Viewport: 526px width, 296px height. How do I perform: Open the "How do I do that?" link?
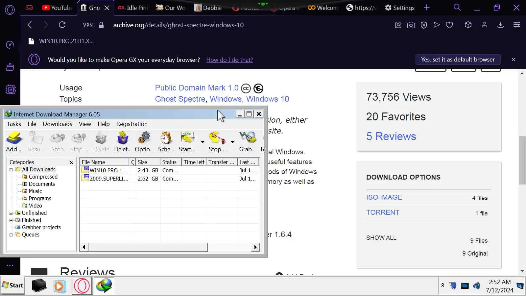230,60
